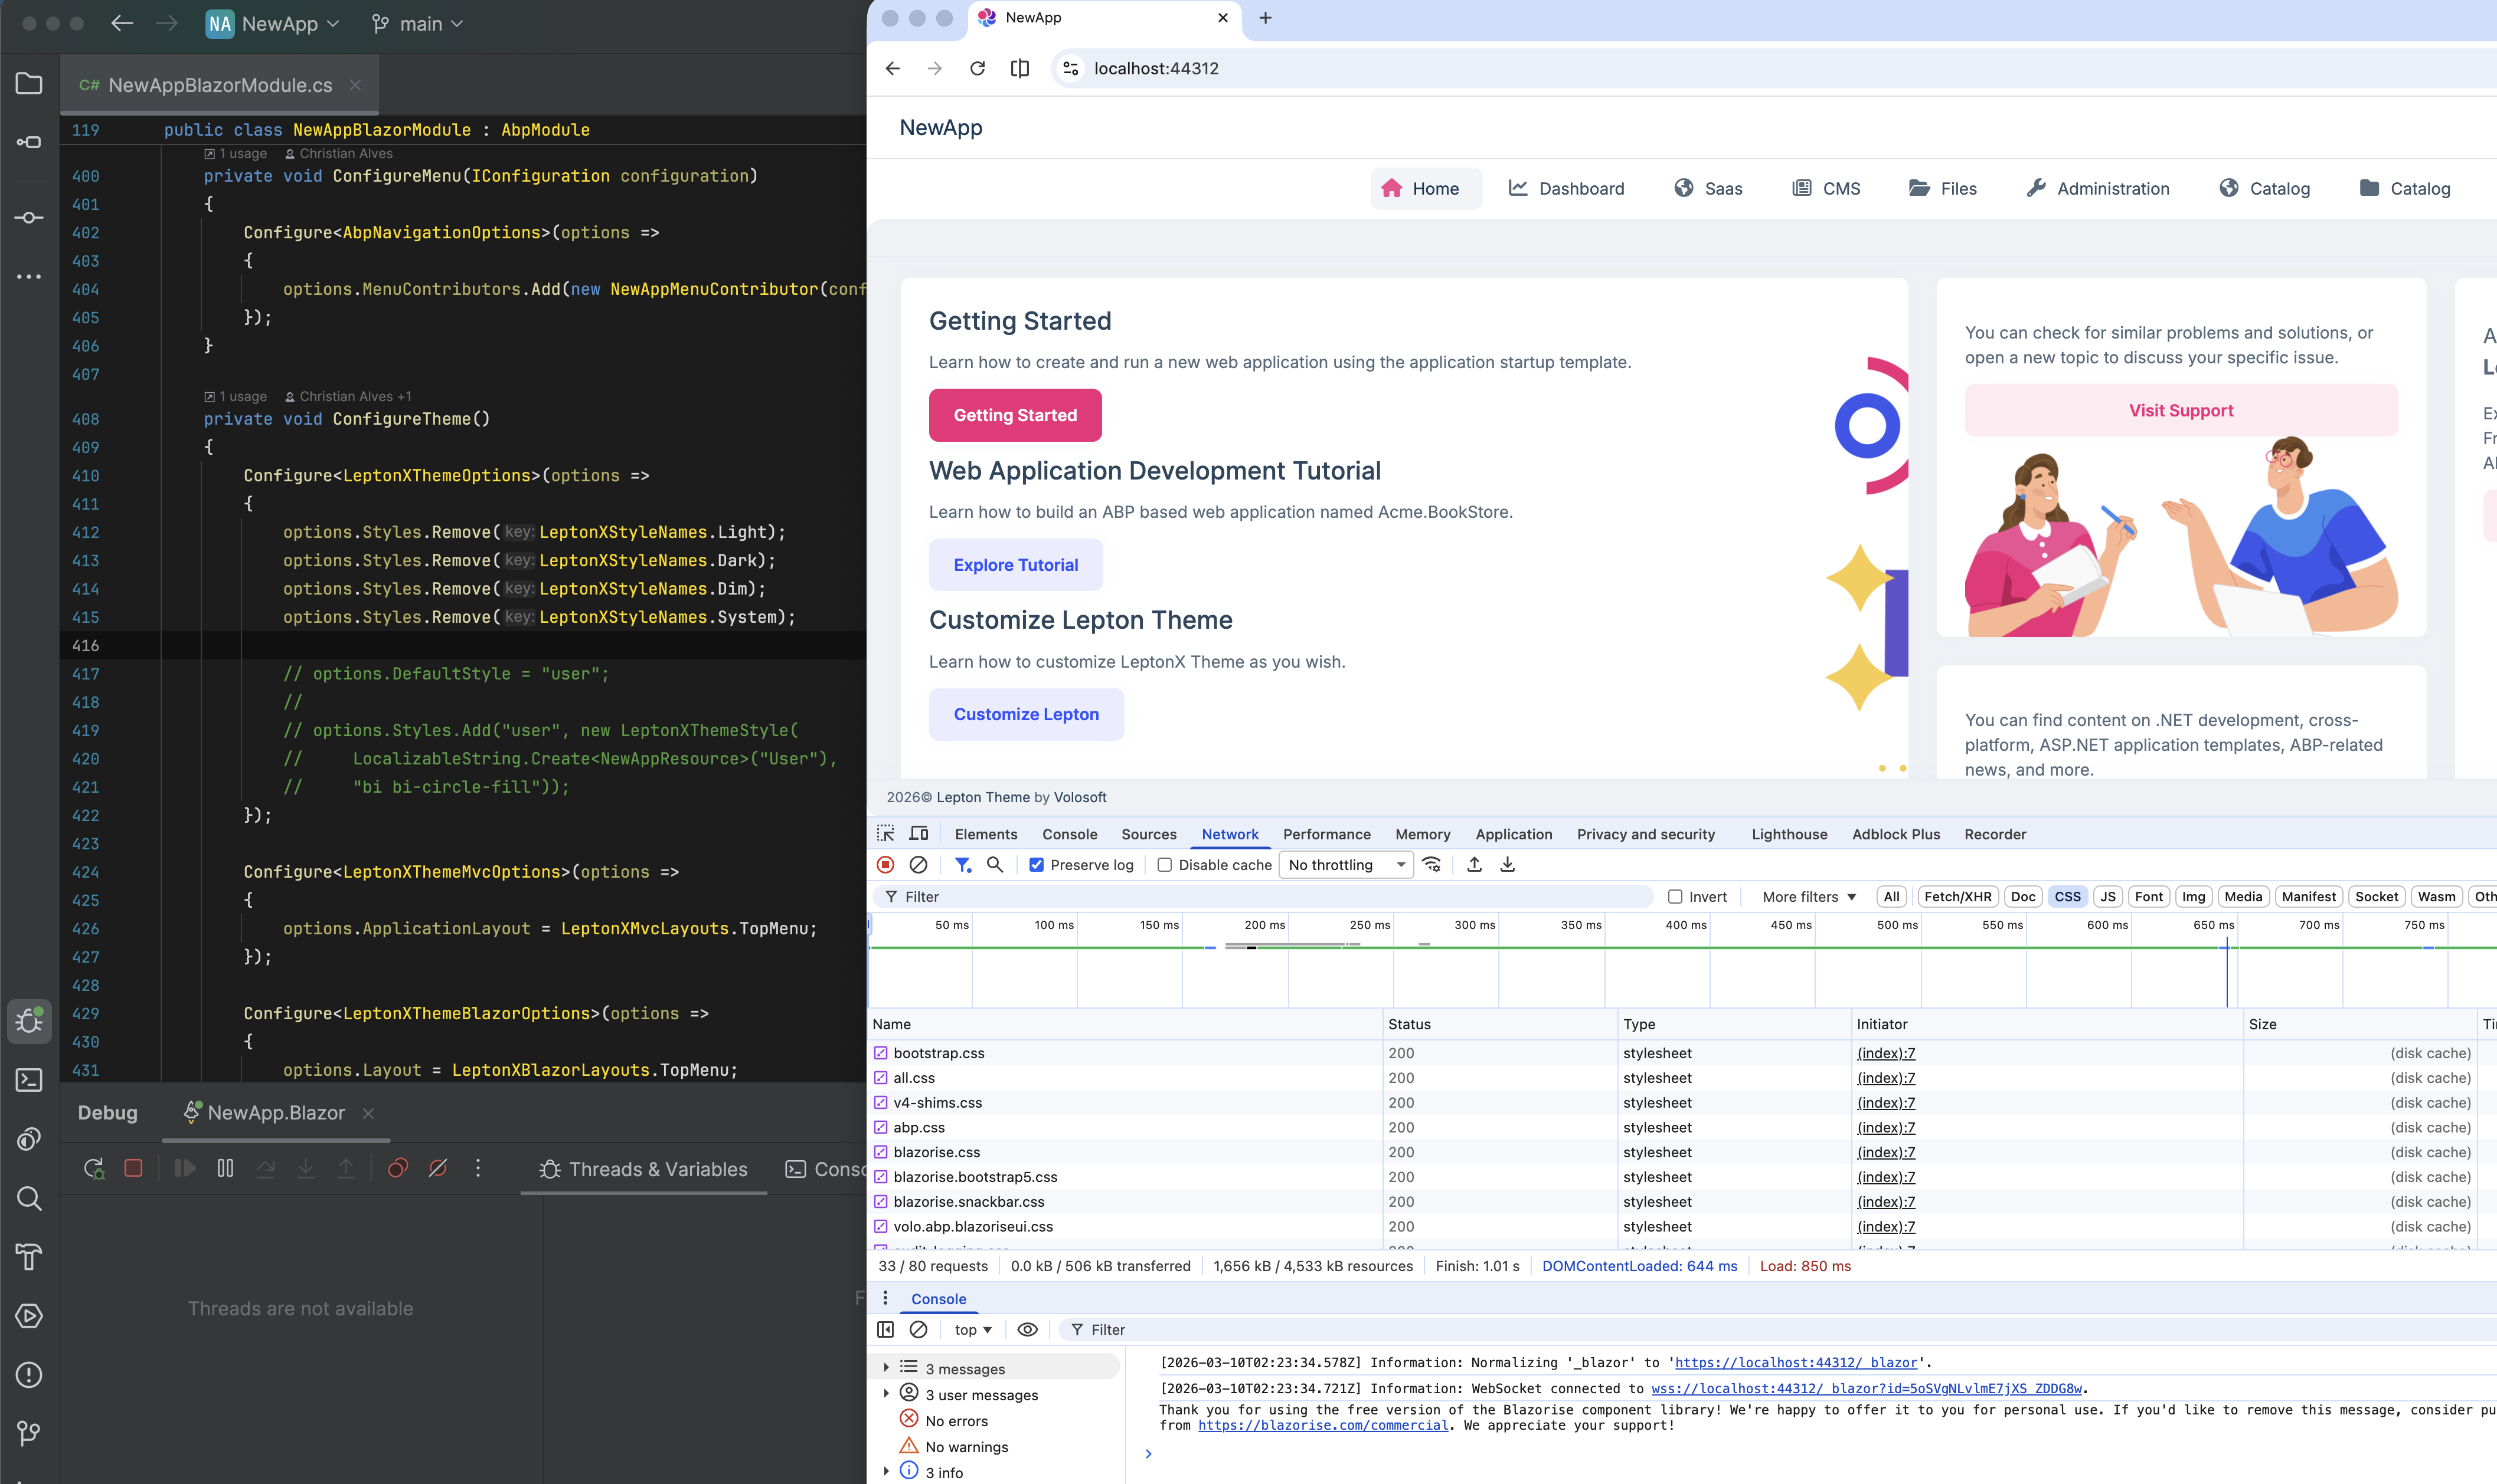The width and height of the screenshot is (2497, 1484).
Task: Open the main branch dropdown
Action: coord(419,24)
